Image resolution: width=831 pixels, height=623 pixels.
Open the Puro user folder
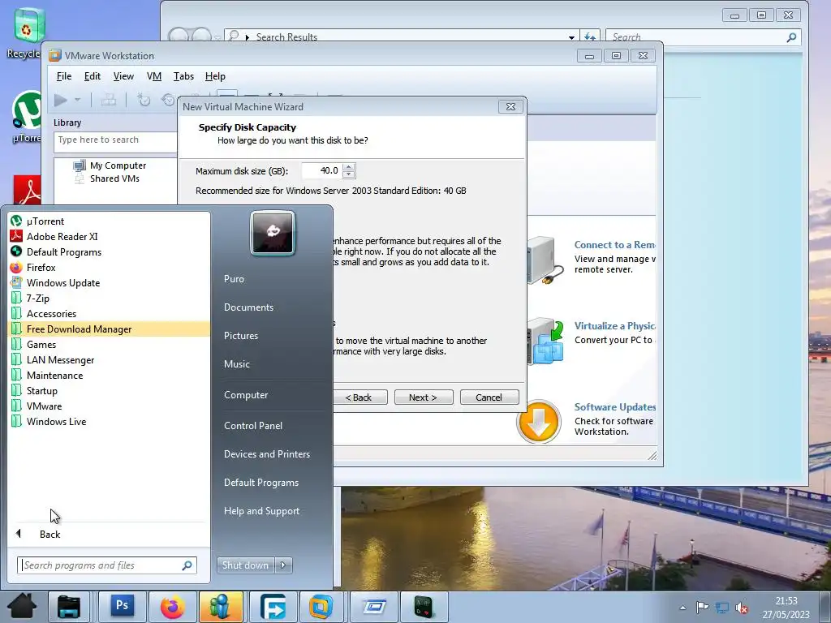[x=234, y=279]
